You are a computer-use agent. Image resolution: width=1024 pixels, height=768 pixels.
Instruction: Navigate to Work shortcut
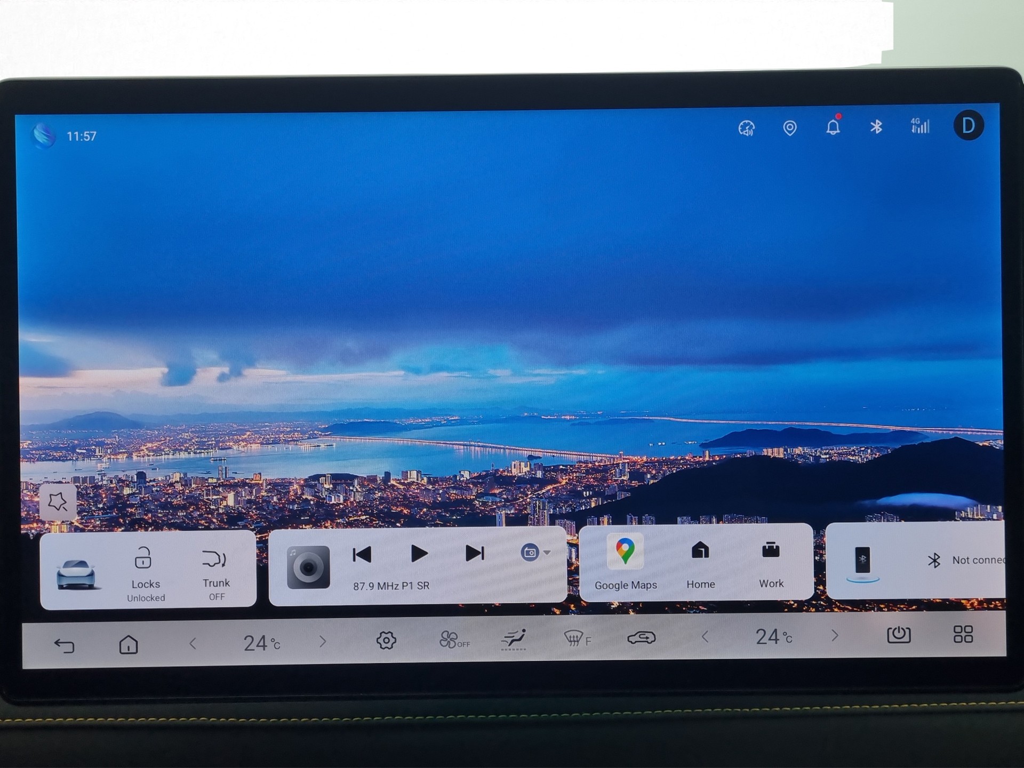[x=771, y=565]
